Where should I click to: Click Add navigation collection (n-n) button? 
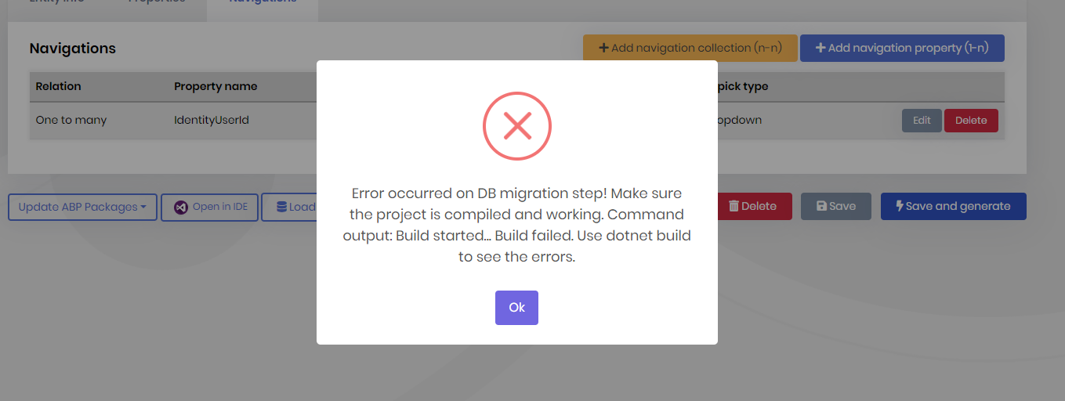[x=690, y=48]
